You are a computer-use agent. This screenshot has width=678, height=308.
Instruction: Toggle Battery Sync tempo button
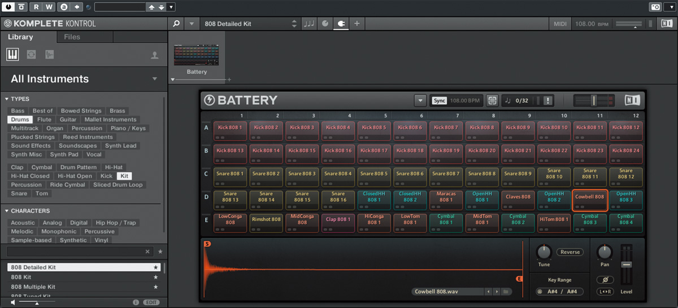pyautogui.click(x=439, y=100)
